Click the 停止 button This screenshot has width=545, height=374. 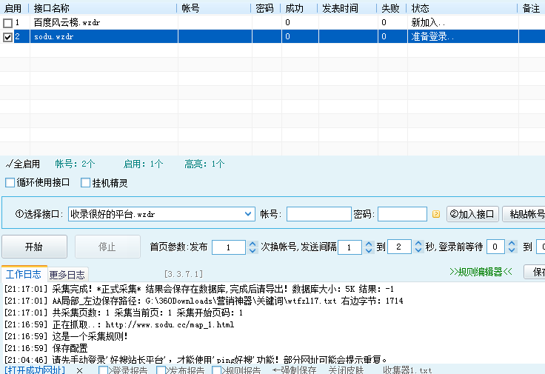pyautogui.click(x=107, y=247)
